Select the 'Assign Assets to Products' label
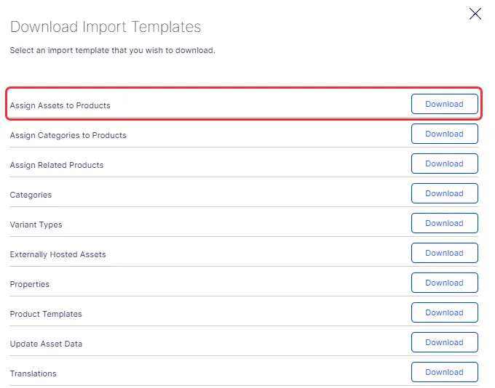Image resolution: width=495 pixels, height=388 pixels. tap(60, 105)
